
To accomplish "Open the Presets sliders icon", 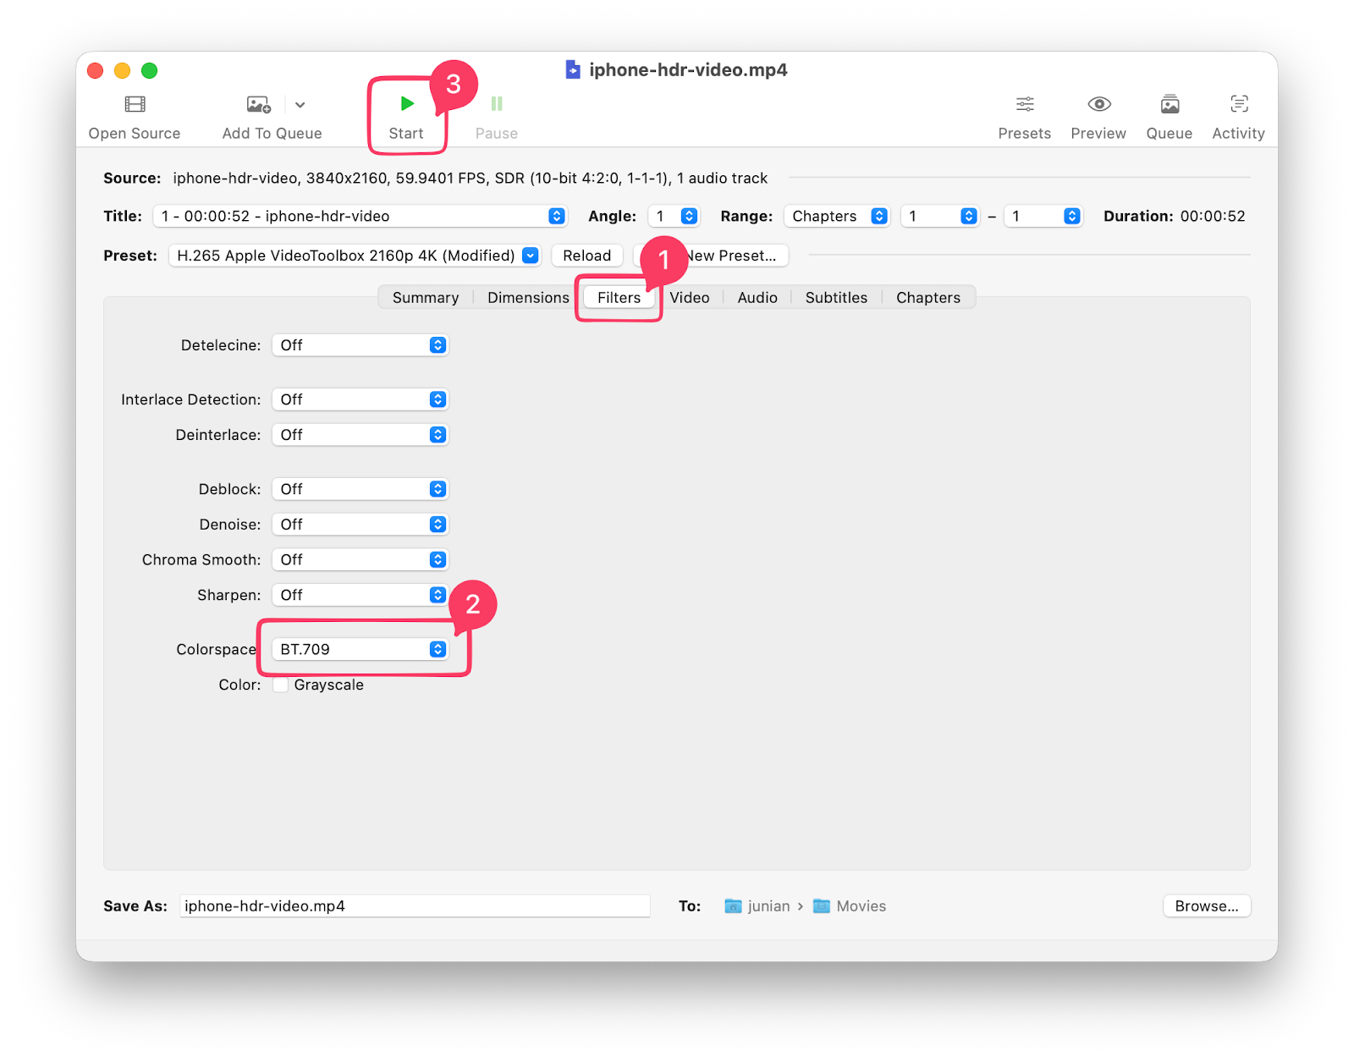I will pyautogui.click(x=1025, y=104).
